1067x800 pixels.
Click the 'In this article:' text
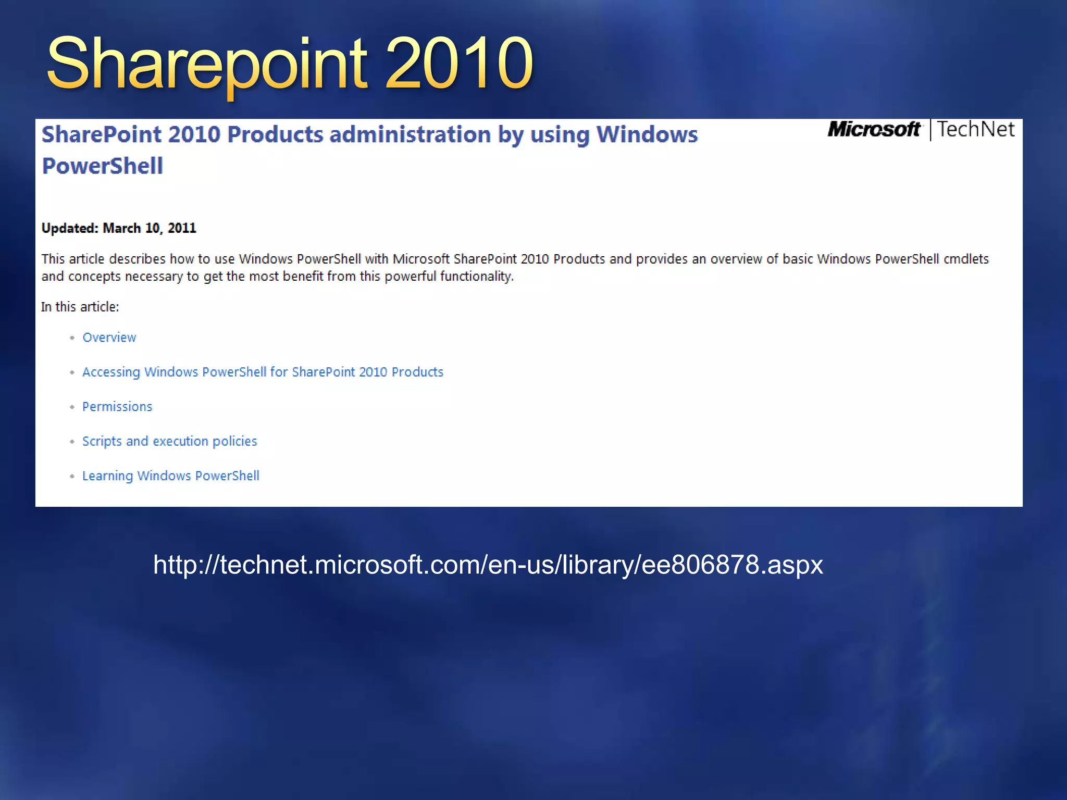point(80,307)
